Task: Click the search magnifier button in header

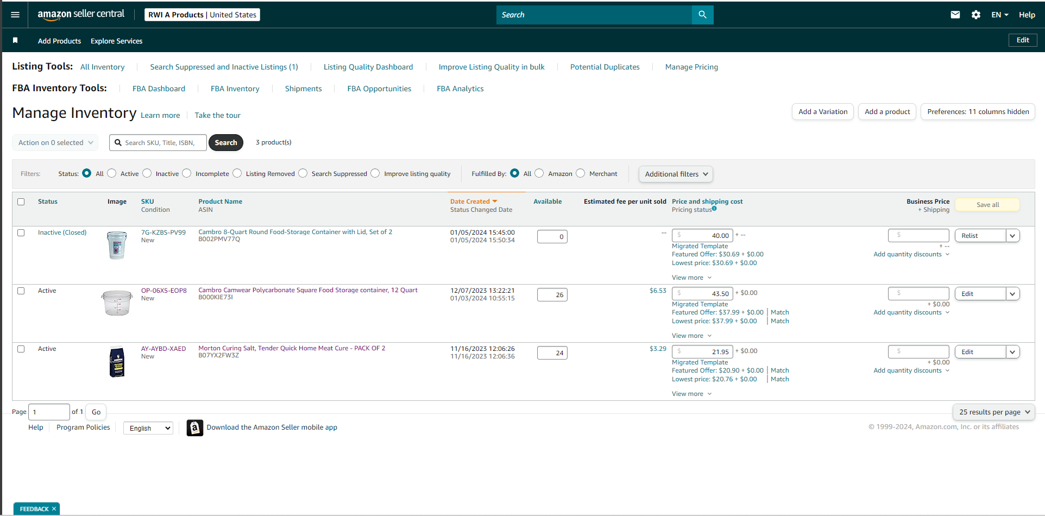Action: 702,15
